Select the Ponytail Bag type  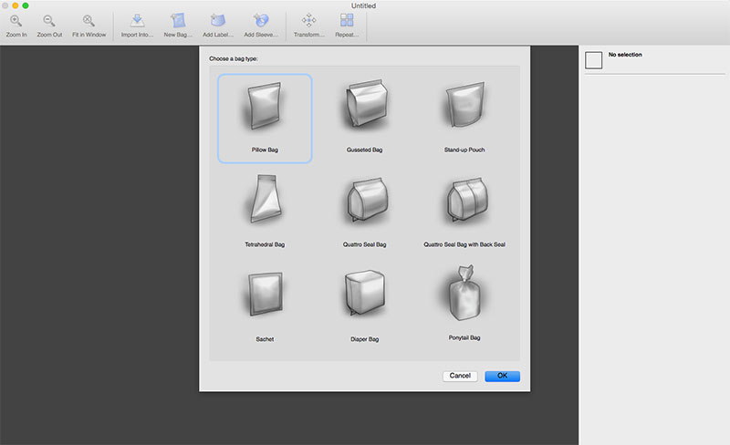[464, 305]
